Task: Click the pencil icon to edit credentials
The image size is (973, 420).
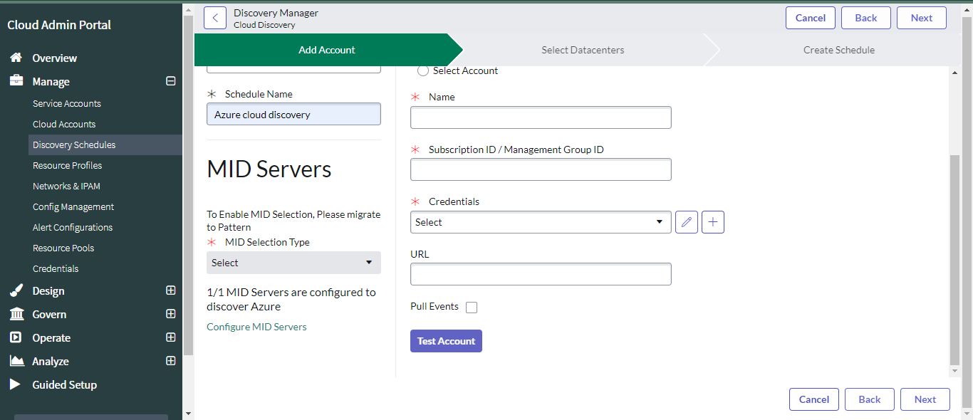Action: click(686, 222)
